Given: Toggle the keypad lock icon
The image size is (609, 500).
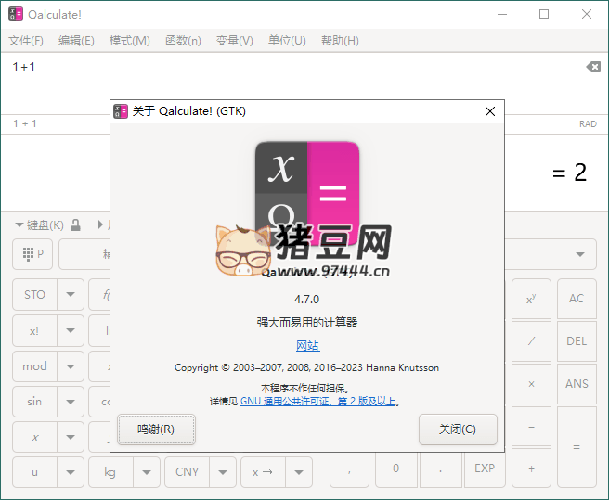Looking at the screenshot, I should tap(76, 224).
